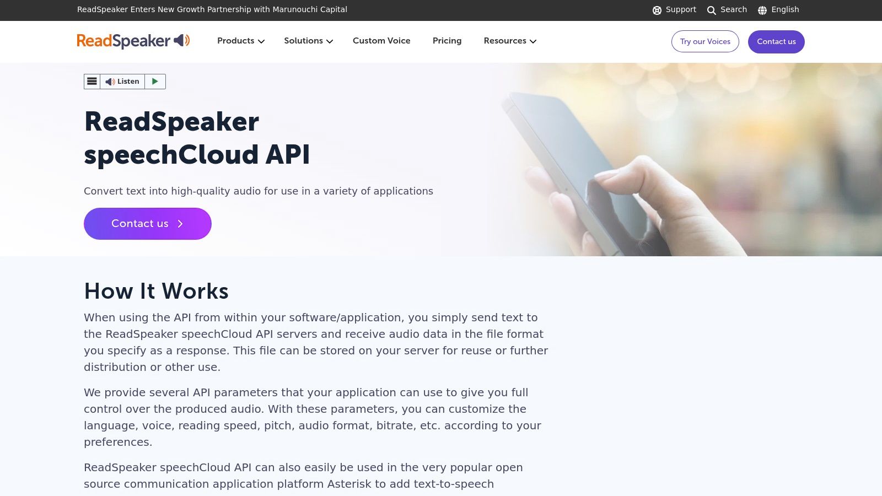Expand the Resources dropdown menu
This screenshot has height=496, width=882.
pos(510,41)
